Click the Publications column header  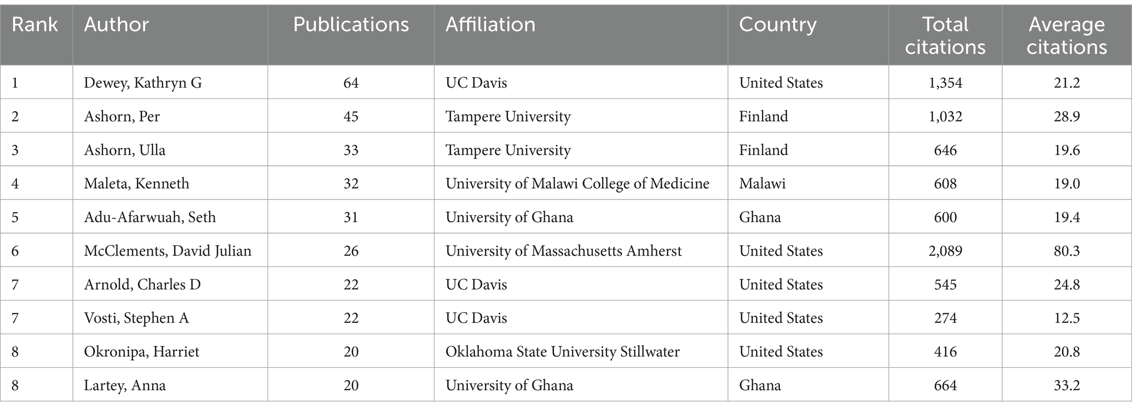point(351,25)
